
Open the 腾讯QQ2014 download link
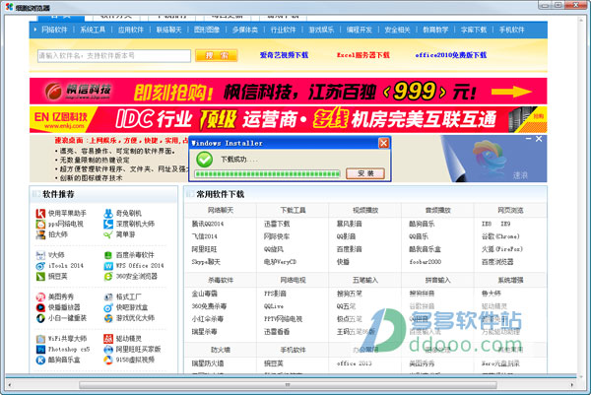(208, 224)
